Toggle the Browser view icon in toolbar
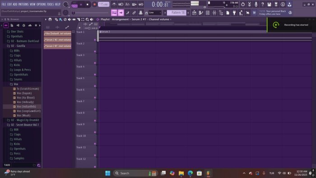This screenshot has height=178, width=316. pos(221,13)
